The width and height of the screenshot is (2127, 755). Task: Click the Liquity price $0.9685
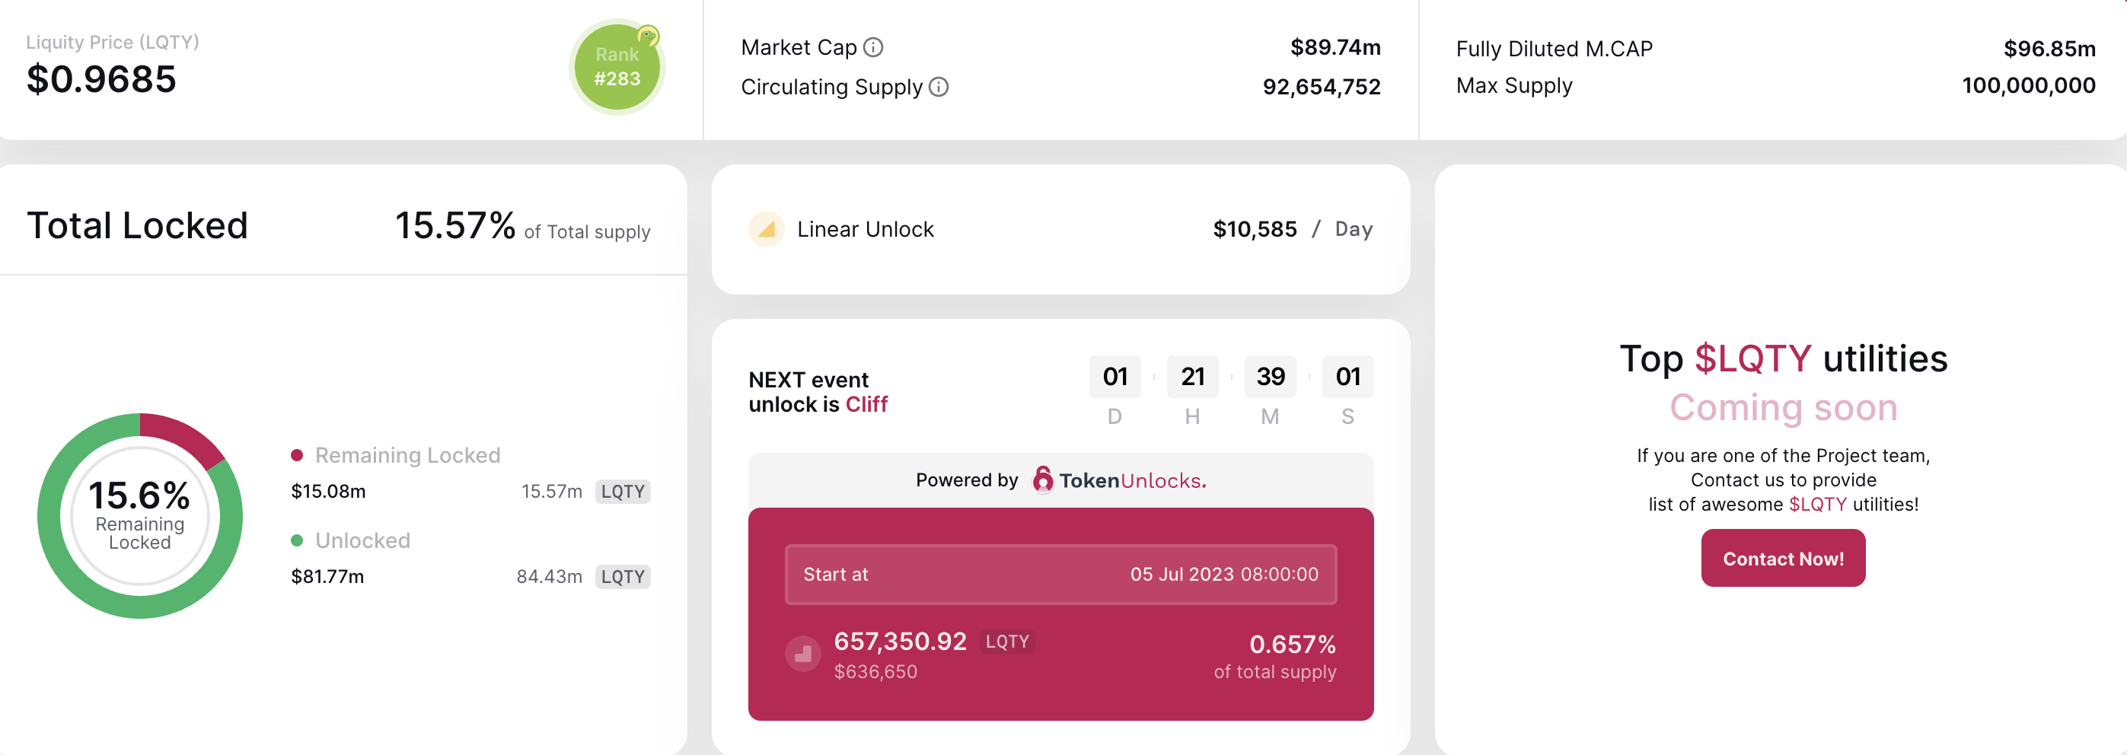[x=101, y=80]
